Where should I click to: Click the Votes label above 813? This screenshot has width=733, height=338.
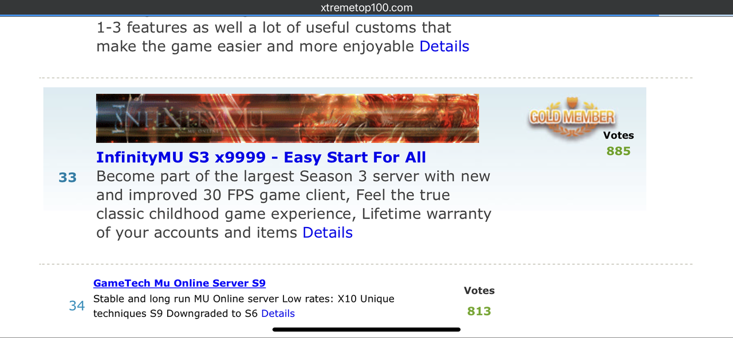click(479, 291)
